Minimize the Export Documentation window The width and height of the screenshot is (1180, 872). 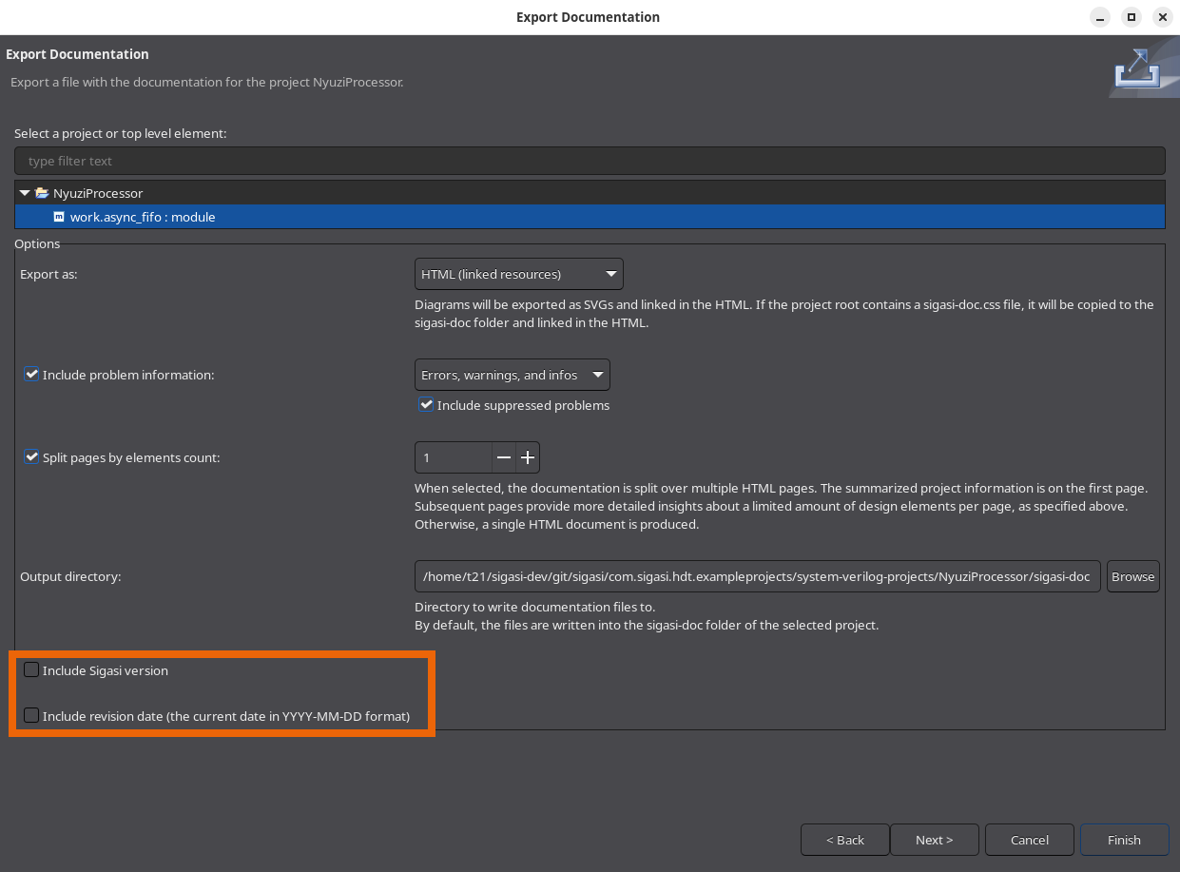(x=1099, y=17)
